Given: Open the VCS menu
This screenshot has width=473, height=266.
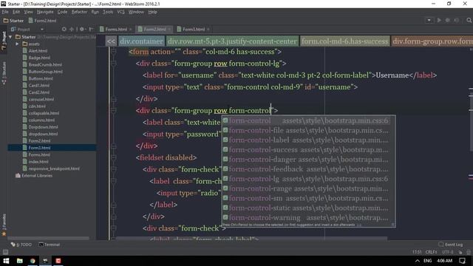Looking at the screenshot, I should click(x=120, y=12).
